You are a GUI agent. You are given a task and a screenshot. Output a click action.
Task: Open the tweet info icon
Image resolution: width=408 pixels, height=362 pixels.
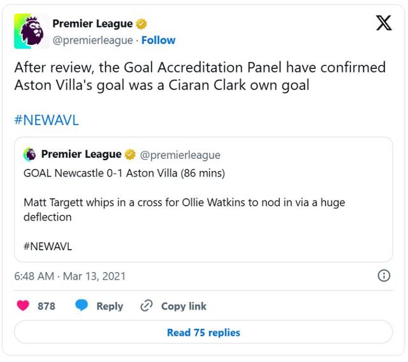click(384, 276)
